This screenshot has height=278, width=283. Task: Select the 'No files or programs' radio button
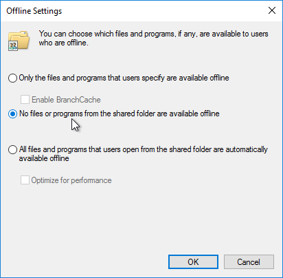(x=12, y=114)
